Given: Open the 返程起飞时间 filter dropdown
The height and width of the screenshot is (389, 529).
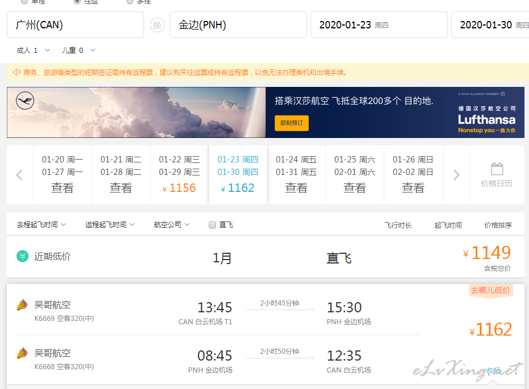Looking at the screenshot, I should pyautogui.click(x=110, y=224).
